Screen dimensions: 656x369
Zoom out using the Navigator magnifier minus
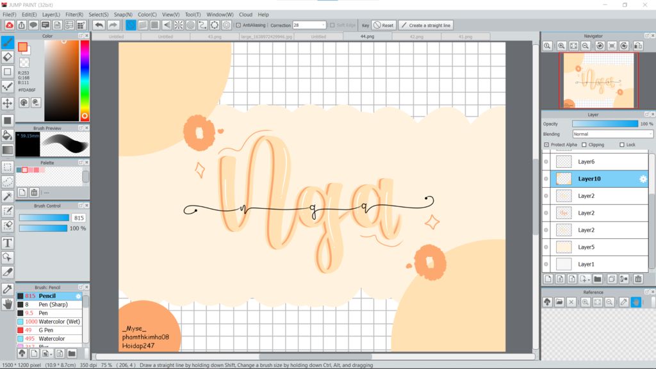click(586, 46)
